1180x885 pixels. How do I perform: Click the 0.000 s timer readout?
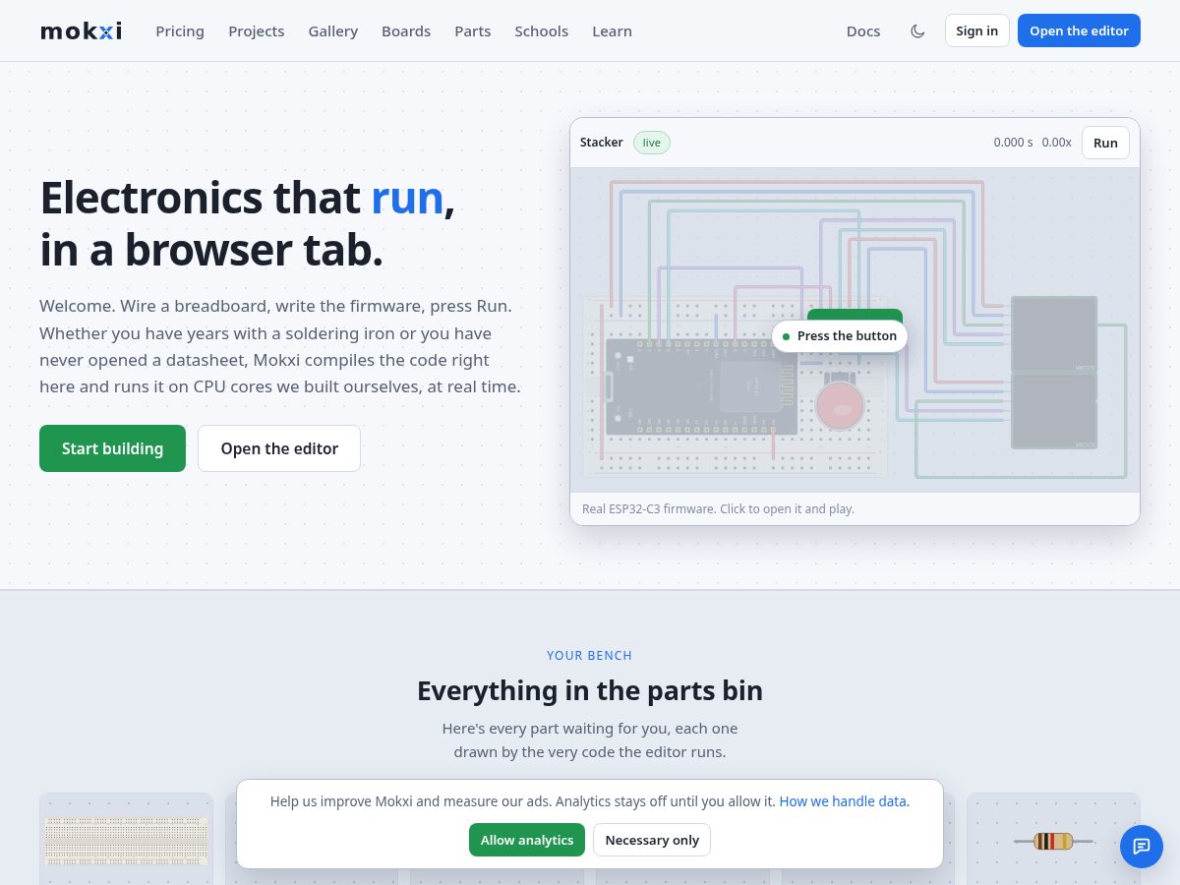[x=1013, y=143]
